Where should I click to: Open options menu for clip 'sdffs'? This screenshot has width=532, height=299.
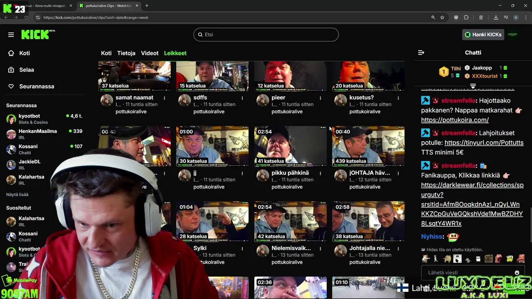coord(242,98)
